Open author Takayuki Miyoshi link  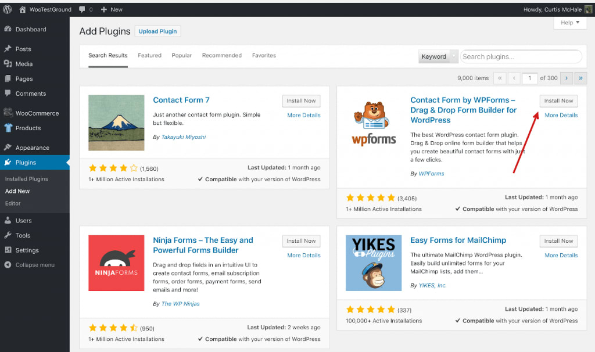point(184,137)
